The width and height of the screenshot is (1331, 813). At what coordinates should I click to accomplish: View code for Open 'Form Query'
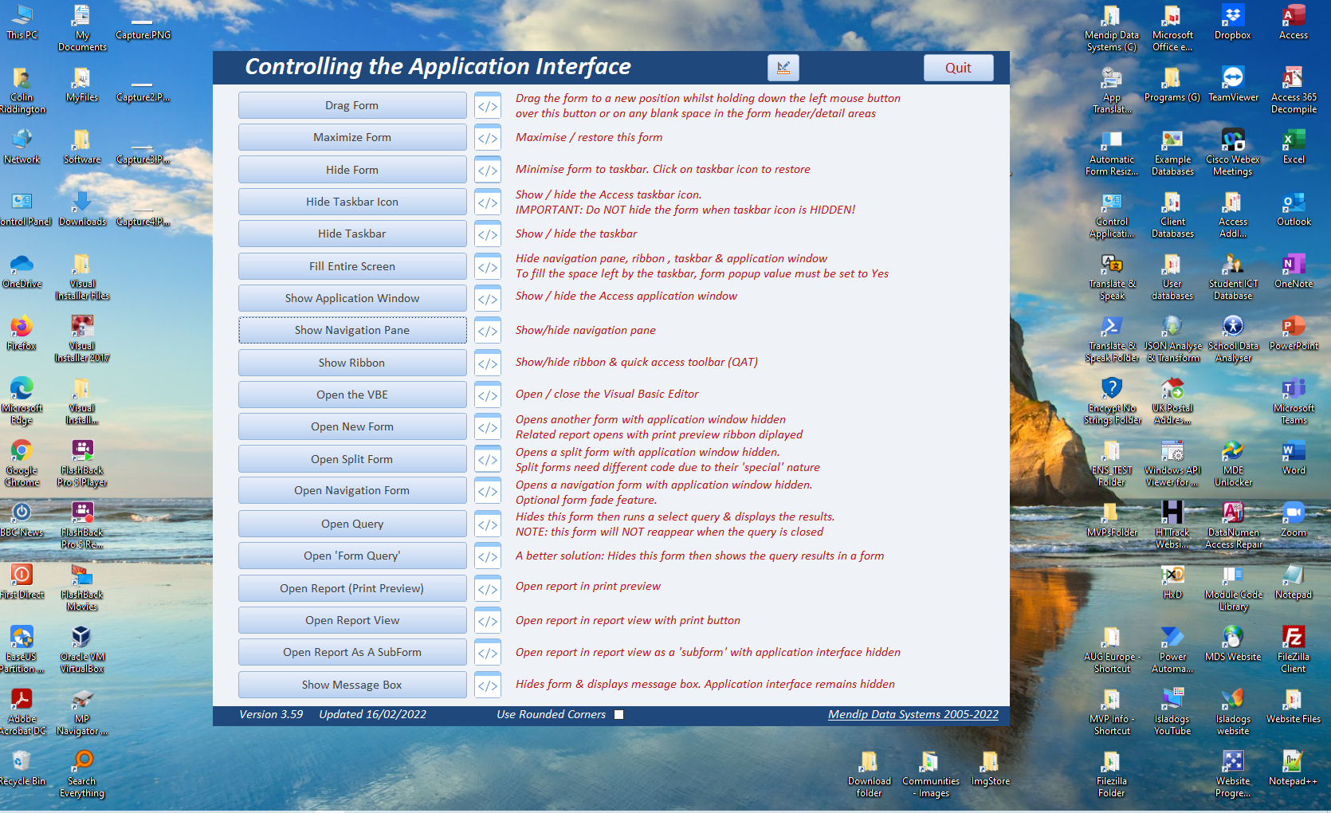click(x=487, y=556)
